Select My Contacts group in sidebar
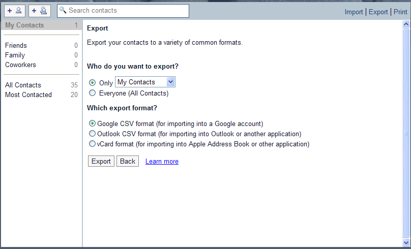The image size is (411, 249). [41, 25]
